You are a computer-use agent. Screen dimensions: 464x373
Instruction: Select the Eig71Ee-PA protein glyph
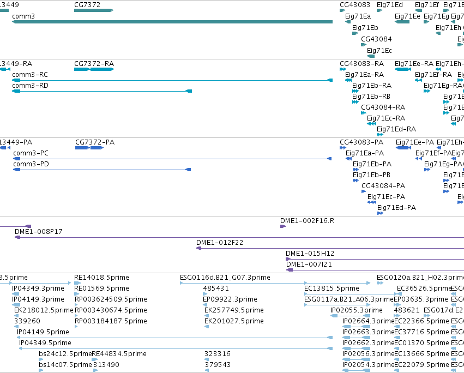coord(403,148)
